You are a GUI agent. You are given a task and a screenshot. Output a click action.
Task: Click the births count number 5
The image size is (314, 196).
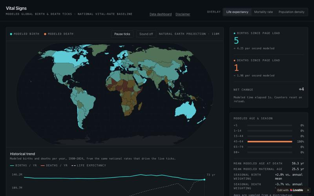(236, 41)
